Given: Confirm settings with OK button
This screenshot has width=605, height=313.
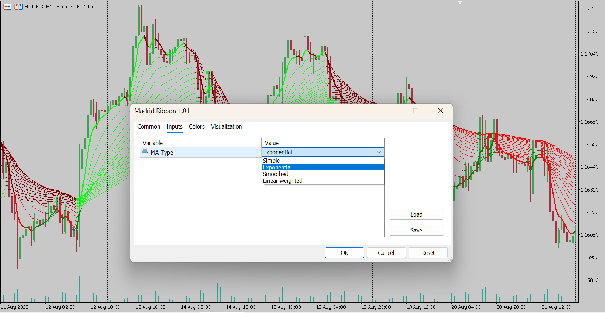Looking at the screenshot, I should click(344, 253).
